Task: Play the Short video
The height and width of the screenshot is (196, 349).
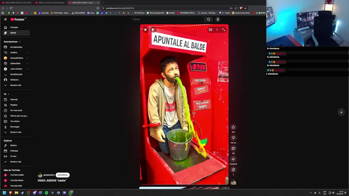Action: point(146,30)
